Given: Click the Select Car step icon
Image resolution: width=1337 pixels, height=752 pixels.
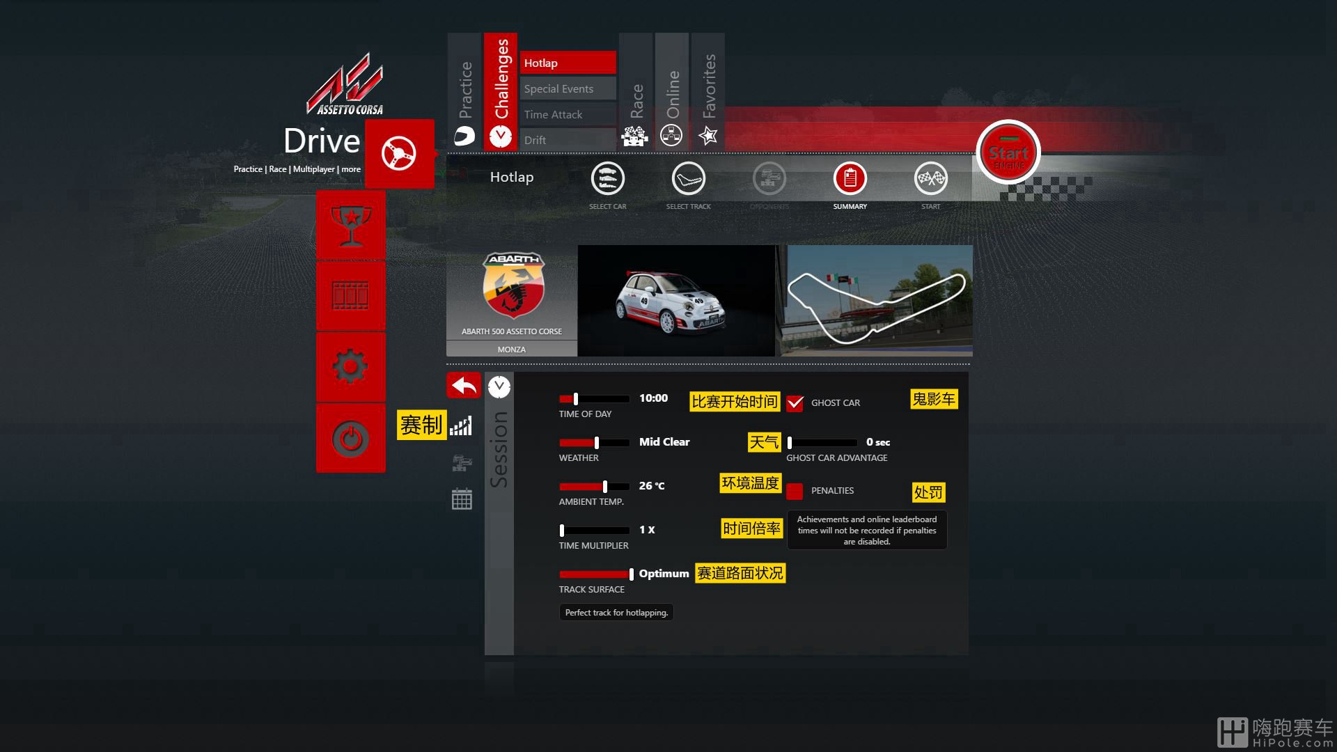Looking at the screenshot, I should 607,179.
